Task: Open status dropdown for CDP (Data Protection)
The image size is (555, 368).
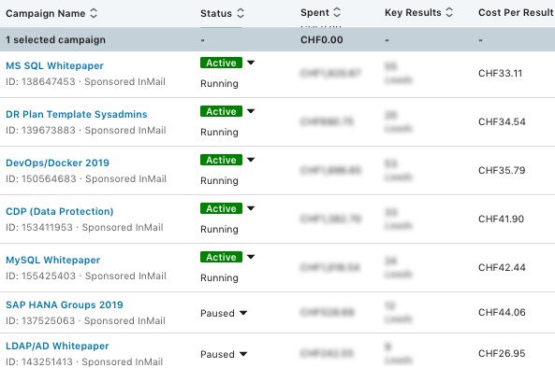Action: coord(251,208)
